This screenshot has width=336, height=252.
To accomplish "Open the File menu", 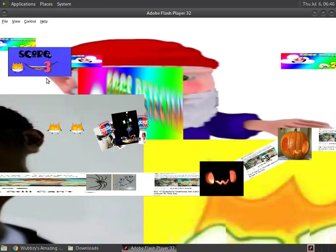I will (5, 21).
